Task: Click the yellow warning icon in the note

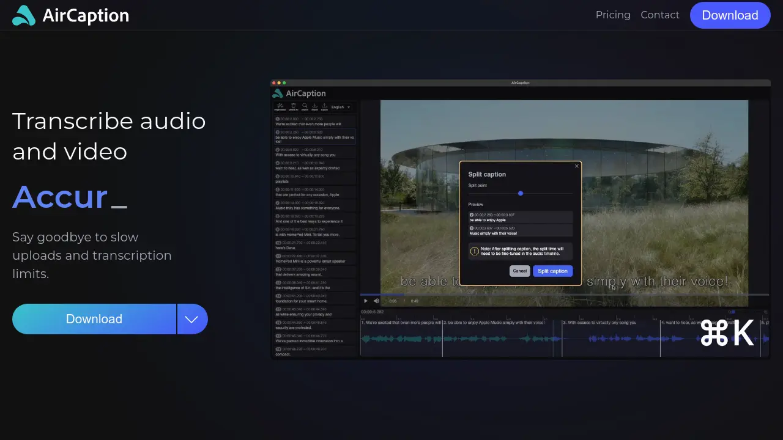Action: point(475,251)
